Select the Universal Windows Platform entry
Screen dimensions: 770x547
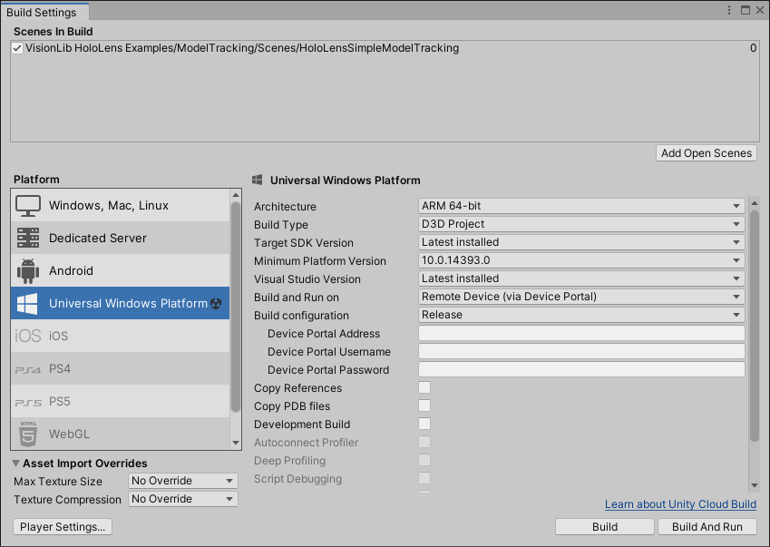(120, 304)
